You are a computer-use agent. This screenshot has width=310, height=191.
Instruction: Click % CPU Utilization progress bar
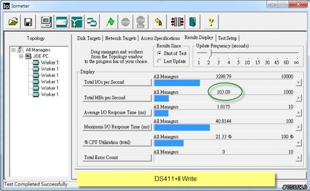pos(224,143)
